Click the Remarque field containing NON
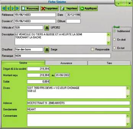 63,56
